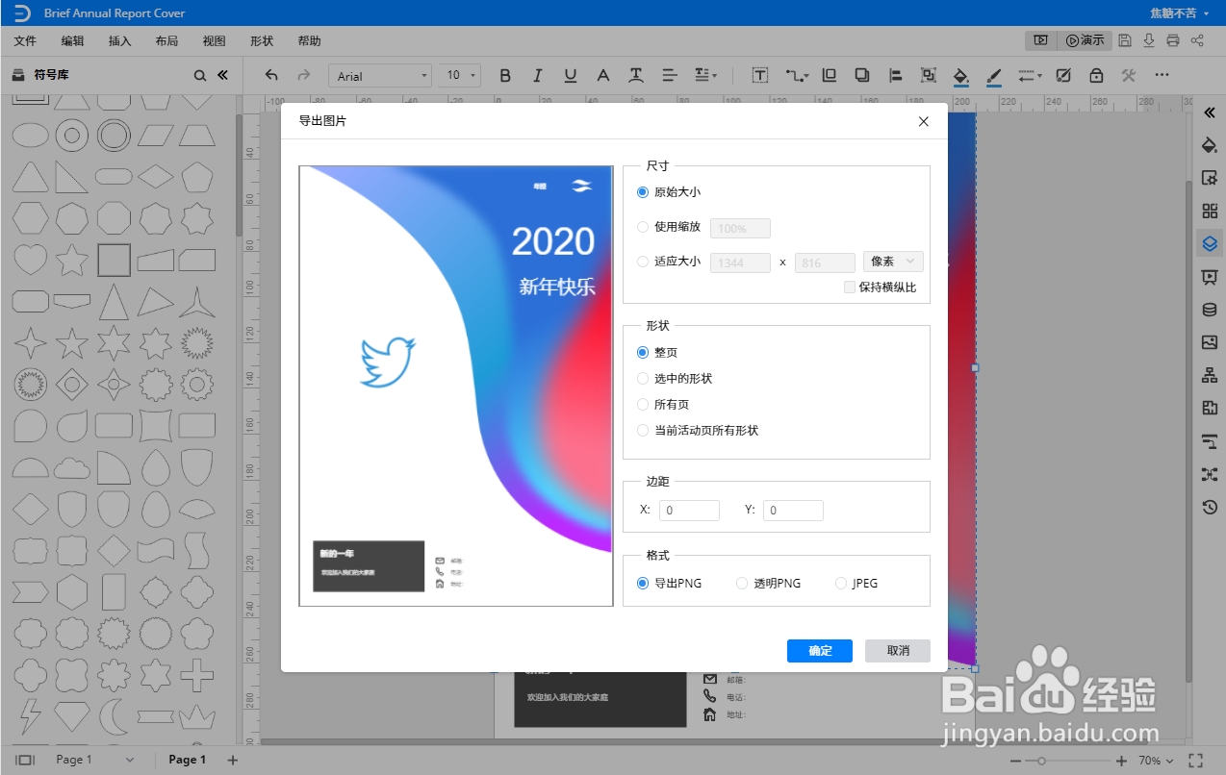Click the Print icon in top bar
The image size is (1226, 775).
point(1172,40)
